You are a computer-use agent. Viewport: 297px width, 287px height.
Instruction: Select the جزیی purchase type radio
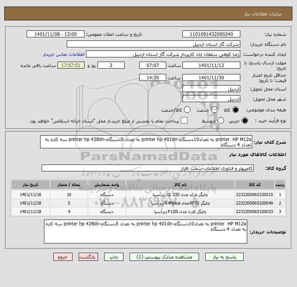pos(245,121)
